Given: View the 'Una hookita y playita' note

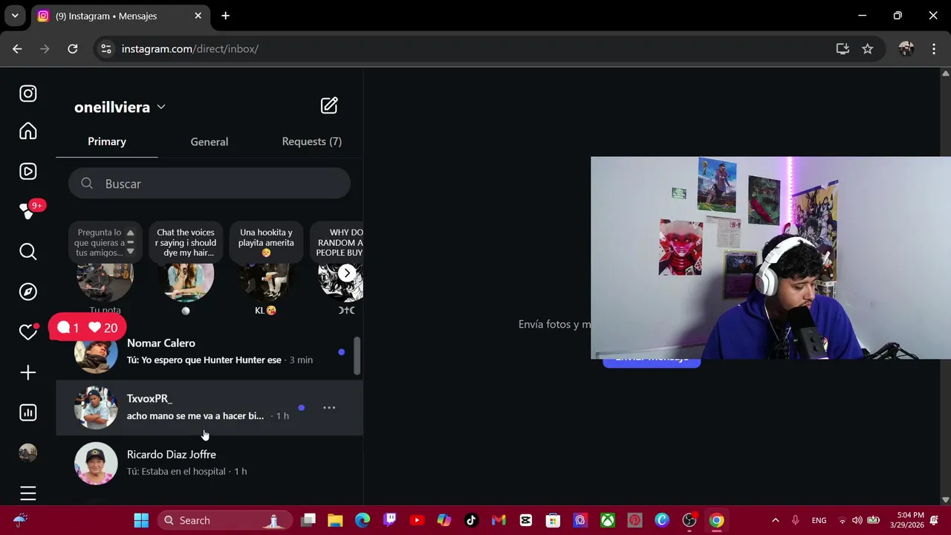Looking at the screenshot, I should pyautogui.click(x=267, y=243).
